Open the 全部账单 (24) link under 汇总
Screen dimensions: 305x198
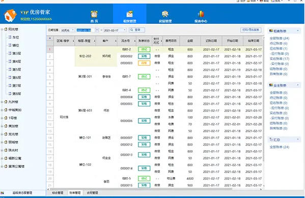280,147
